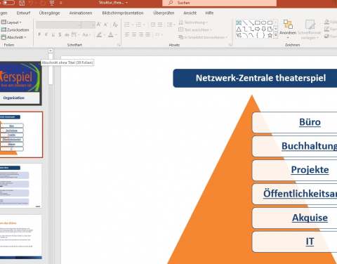Start presentation from quick access toolbar
The width and height of the screenshot is (337, 264).
[52, 3]
